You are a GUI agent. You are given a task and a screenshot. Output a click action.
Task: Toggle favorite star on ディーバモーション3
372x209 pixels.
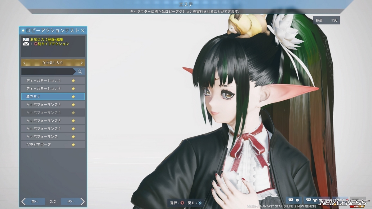(73, 89)
